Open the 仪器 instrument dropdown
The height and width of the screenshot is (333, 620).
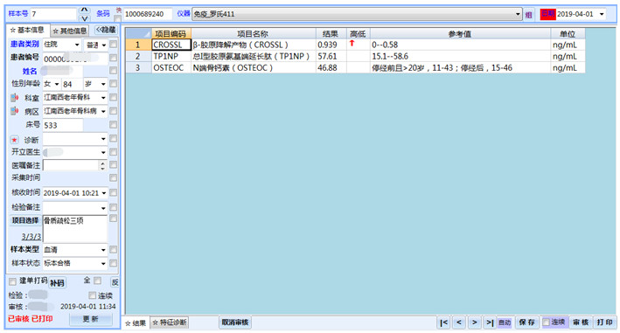pyautogui.click(x=518, y=14)
